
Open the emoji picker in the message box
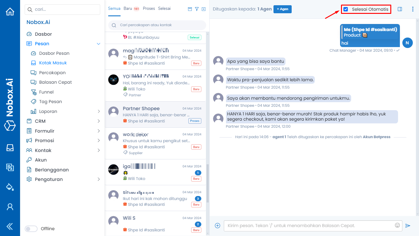[x=397, y=225]
